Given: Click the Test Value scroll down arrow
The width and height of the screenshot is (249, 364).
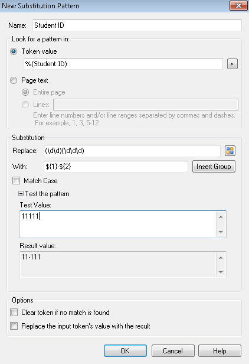Looking at the screenshot, I should click(221, 232).
